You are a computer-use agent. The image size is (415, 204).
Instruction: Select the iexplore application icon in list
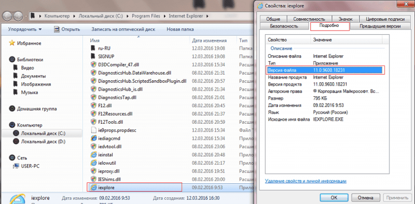[93, 187]
